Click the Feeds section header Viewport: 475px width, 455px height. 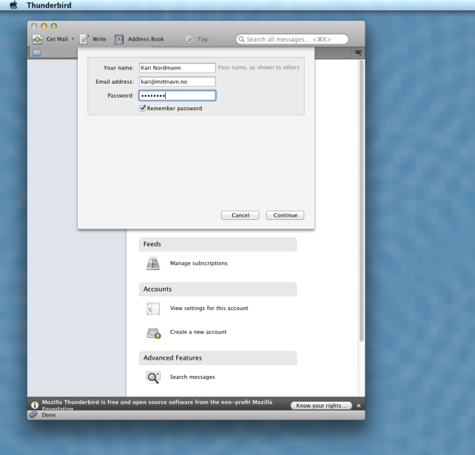tap(218, 244)
